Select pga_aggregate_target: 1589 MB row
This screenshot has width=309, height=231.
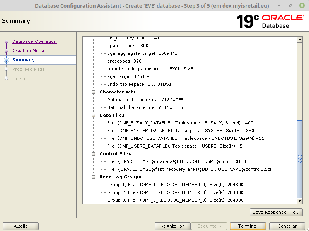point(142,53)
